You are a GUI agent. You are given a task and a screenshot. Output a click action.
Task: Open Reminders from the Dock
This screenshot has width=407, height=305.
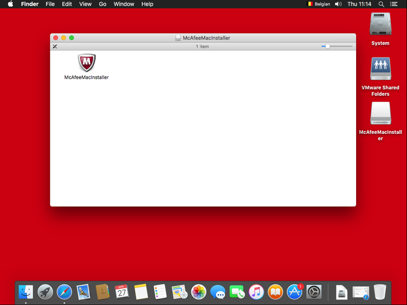[x=160, y=291]
